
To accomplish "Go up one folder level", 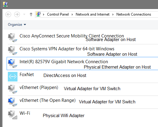I will [x=31, y=14].
